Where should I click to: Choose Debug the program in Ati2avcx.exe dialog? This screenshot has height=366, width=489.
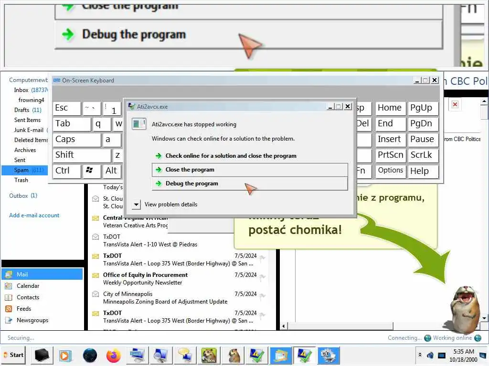point(249,183)
